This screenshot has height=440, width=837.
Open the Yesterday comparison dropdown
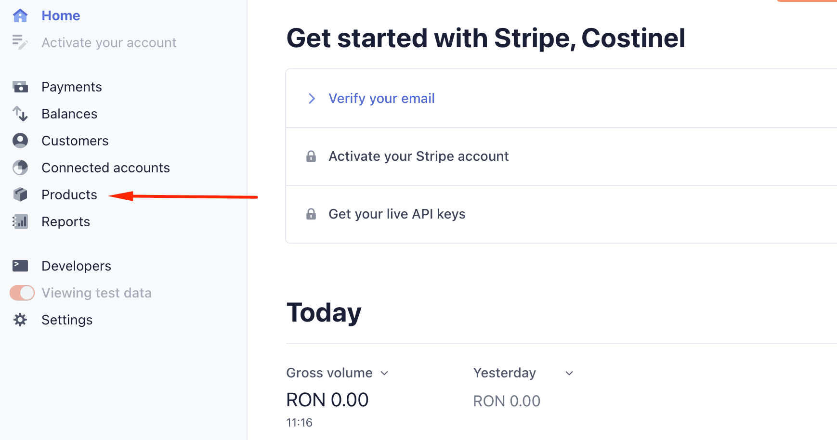[x=523, y=373]
